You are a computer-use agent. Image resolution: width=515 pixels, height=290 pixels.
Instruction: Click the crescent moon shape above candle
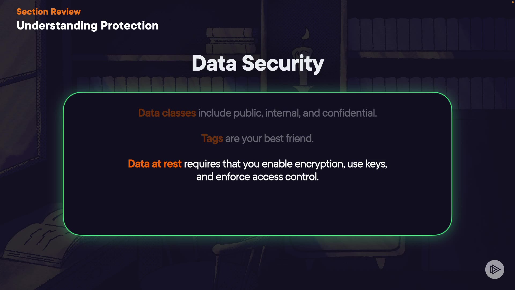click(306, 34)
